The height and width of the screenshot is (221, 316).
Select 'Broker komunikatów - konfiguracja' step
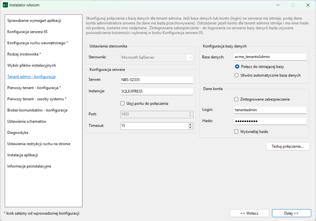pyautogui.click(x=37, y=110)
